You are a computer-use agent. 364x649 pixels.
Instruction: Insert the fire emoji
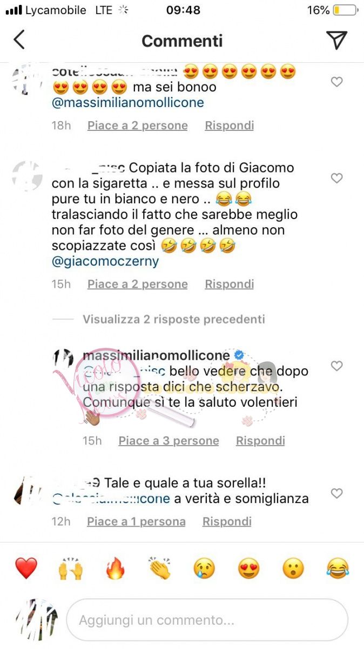115,568
